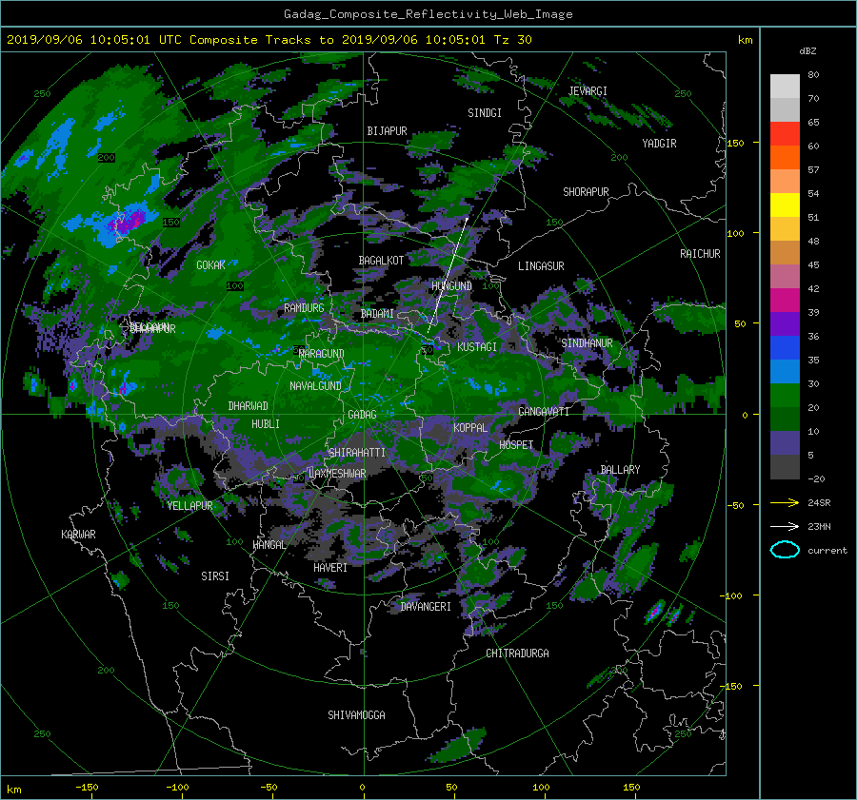The image size is (857, 800).
Task: Click the 150 km tick on right axis
Action: [736, 143]
